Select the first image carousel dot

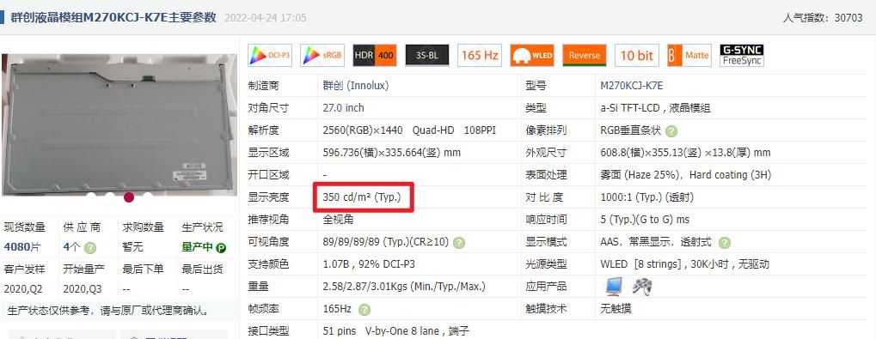click(x=92, y=197)
